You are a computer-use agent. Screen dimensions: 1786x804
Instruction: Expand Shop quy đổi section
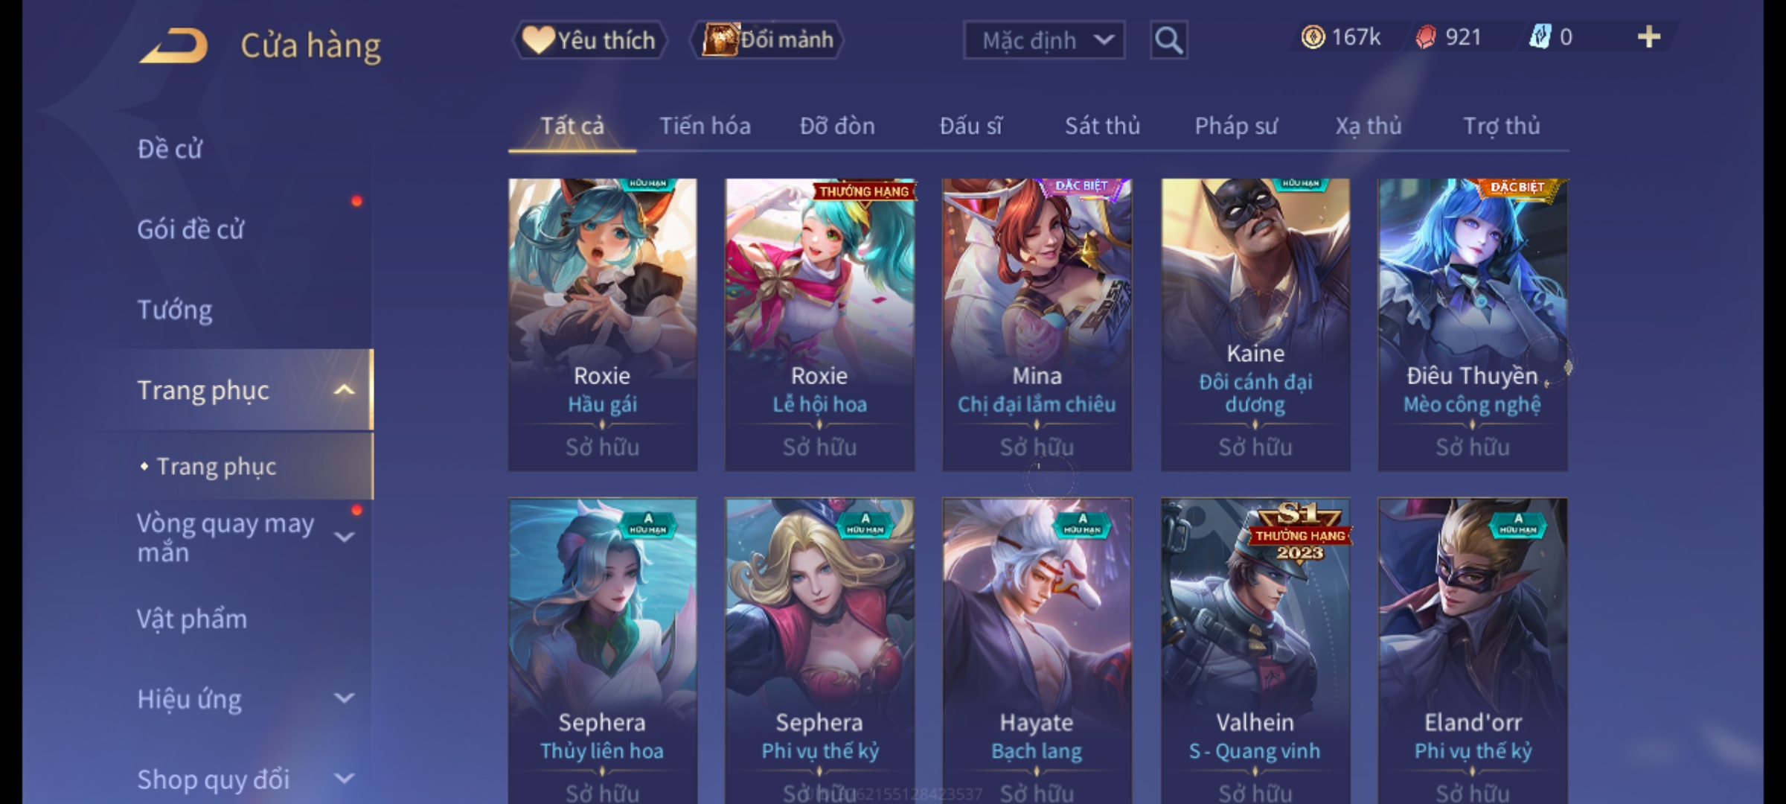pyautogui.click(x=344, y=779)
